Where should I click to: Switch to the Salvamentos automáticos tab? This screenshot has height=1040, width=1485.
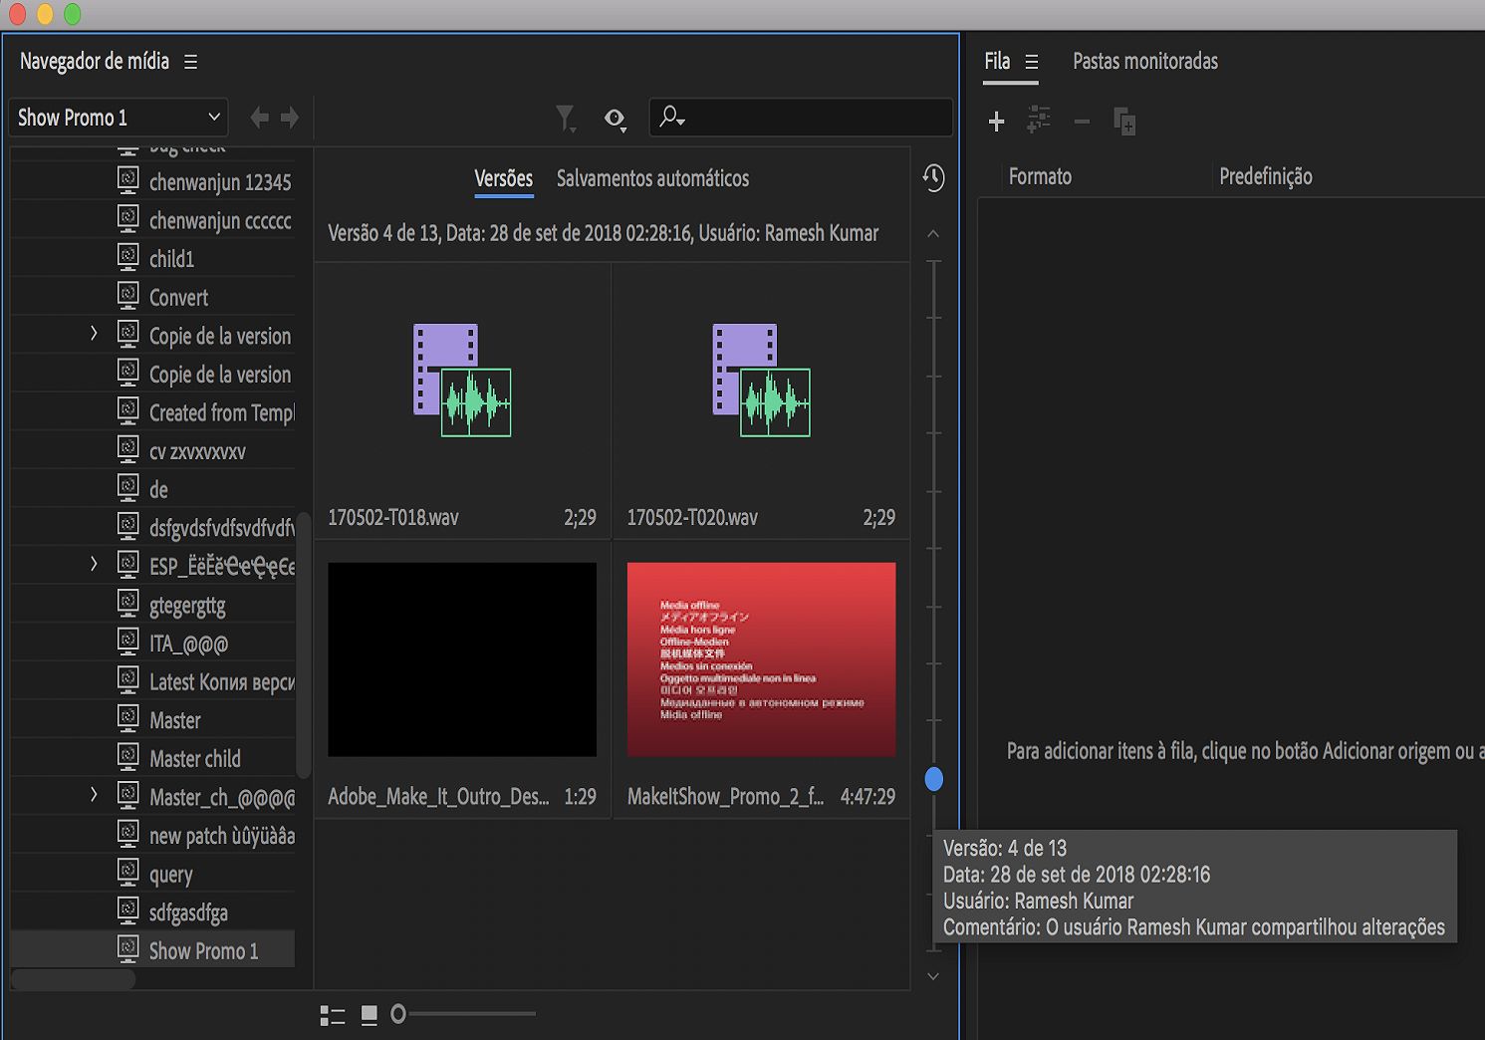tap(652, 178)
